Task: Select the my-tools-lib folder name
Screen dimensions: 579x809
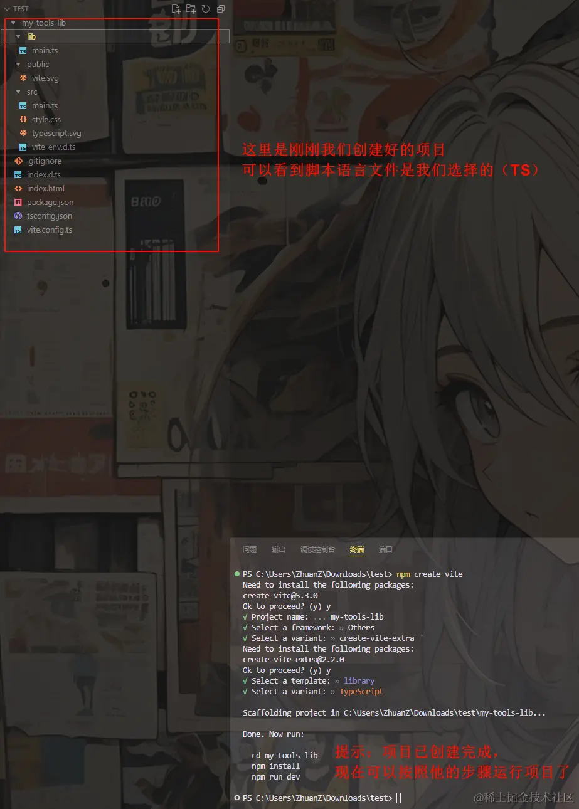Action: tap(44, 23)
